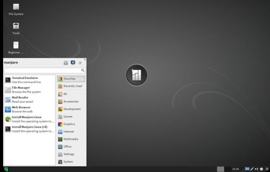Open settings icon in menu header

[x=66, y=63]
